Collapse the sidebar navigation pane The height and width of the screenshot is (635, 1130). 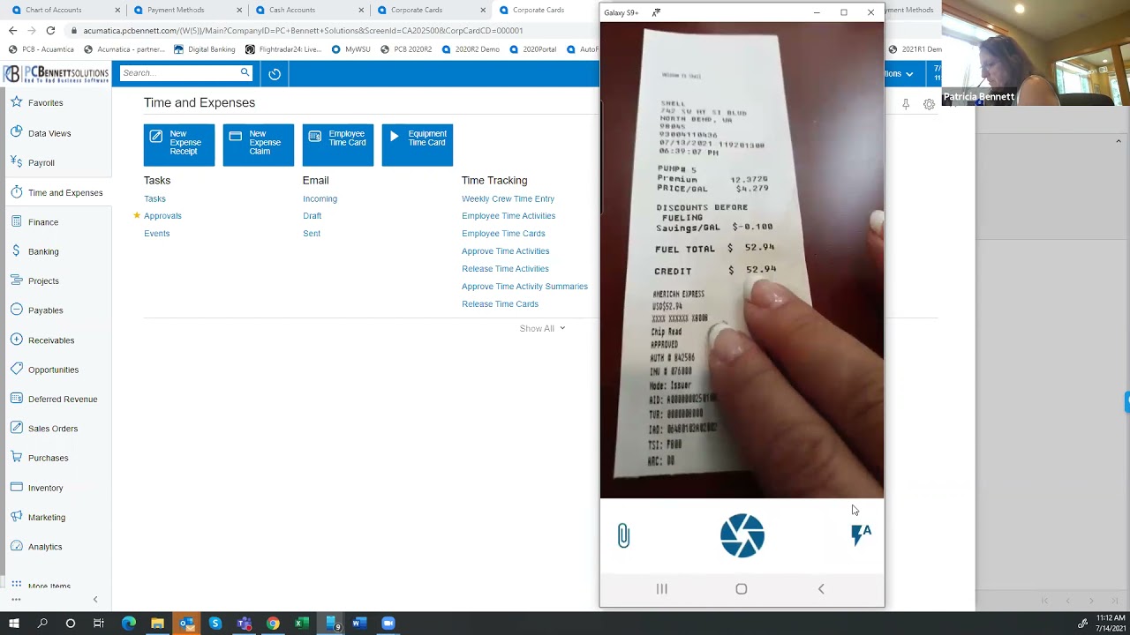click(95, 600)
